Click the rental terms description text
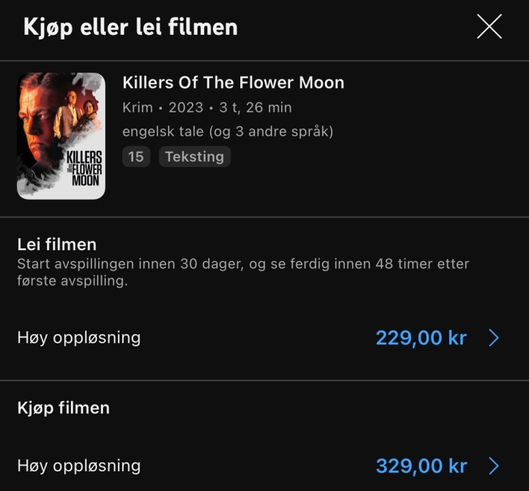Viewport: 529px width, 491px height. [x=242, y=272]
